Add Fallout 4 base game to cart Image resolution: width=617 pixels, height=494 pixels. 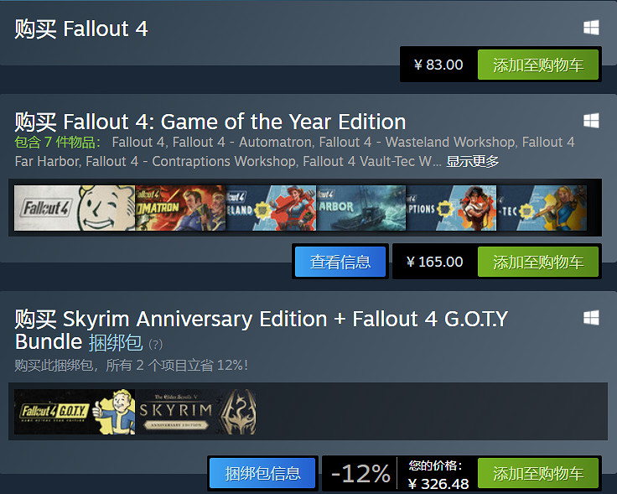(538, 65)
